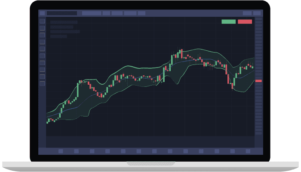The image size is (301, 172).
Task: Click the green buy button
Action: pos(228,21)
